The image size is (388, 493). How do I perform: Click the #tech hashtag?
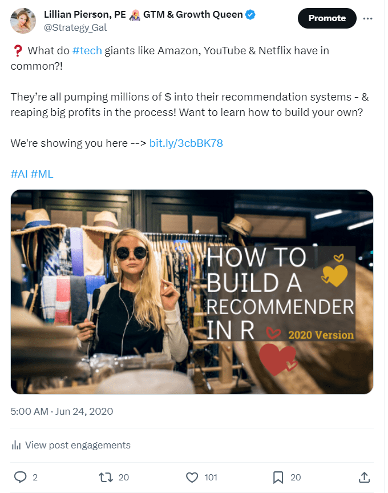click(87, 51)
